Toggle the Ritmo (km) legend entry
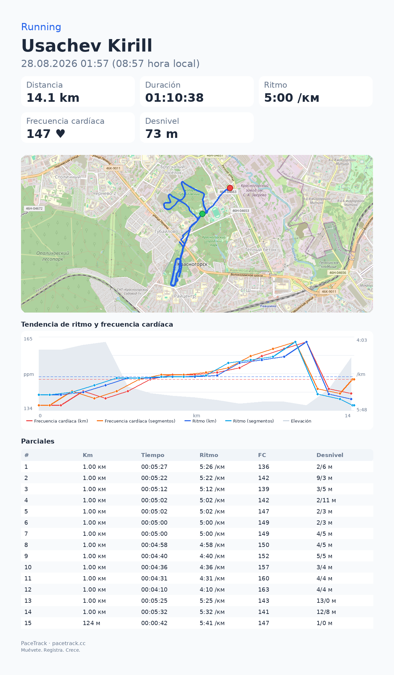This screenshot has height=675, width=394. [x=200, y=421]
